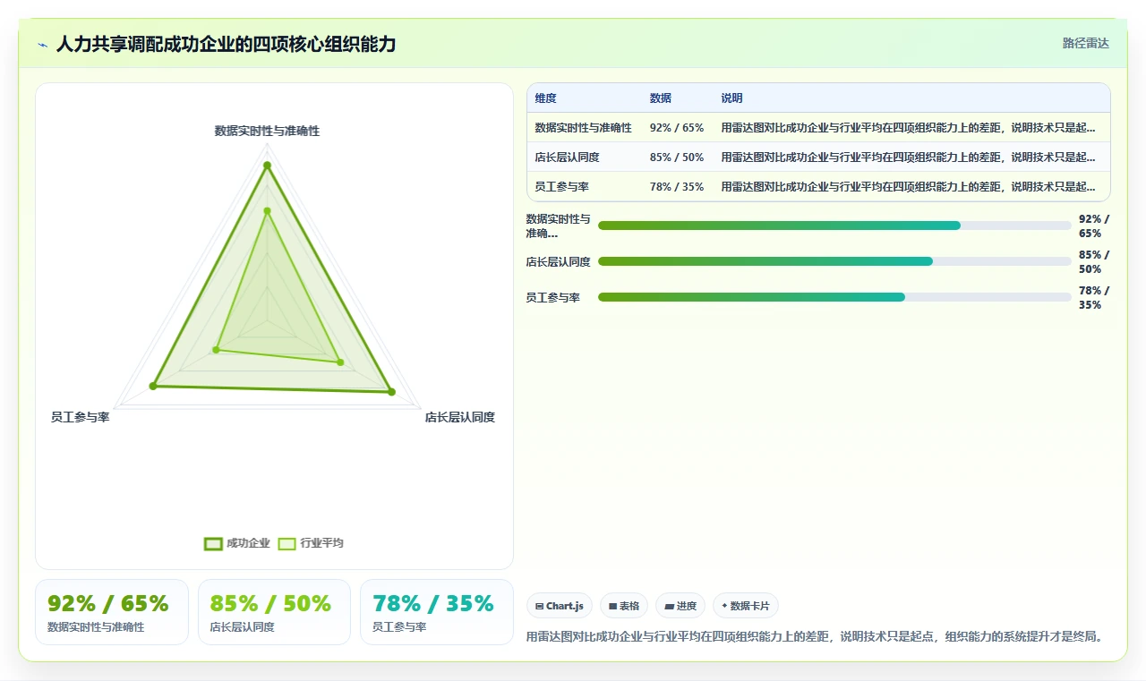1146x681 pixels.
Task: Select the 数据实时性与准确性 table row cell
Action: 584,128
